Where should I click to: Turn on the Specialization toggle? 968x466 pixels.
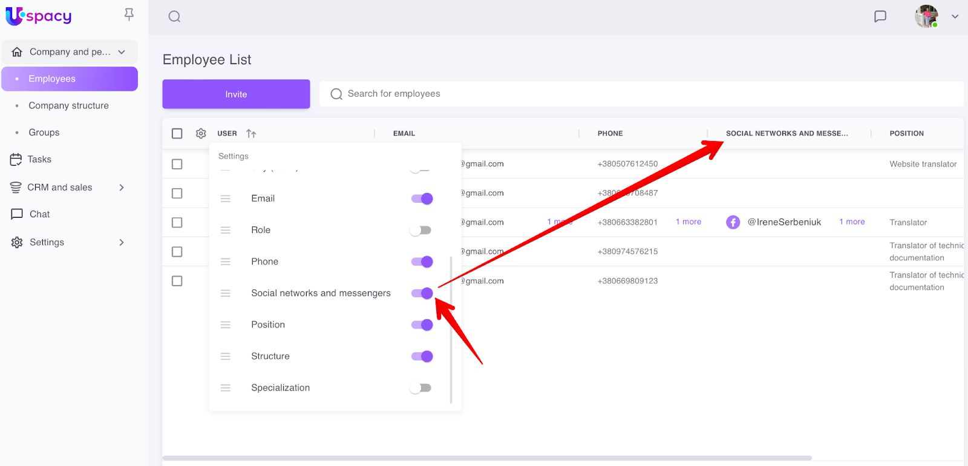[420, 388]
